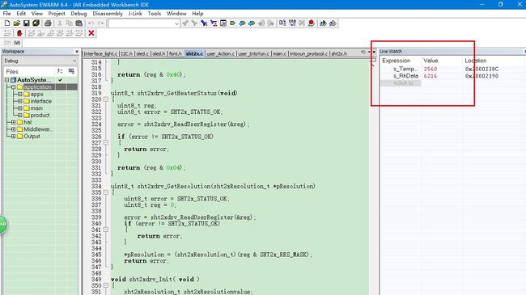Click the toolbar search combo box field
The image size is (526, 295).
click(143, 23)
